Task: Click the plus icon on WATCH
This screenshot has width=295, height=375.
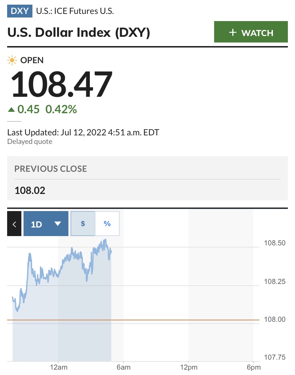Action: pos(233,32)
